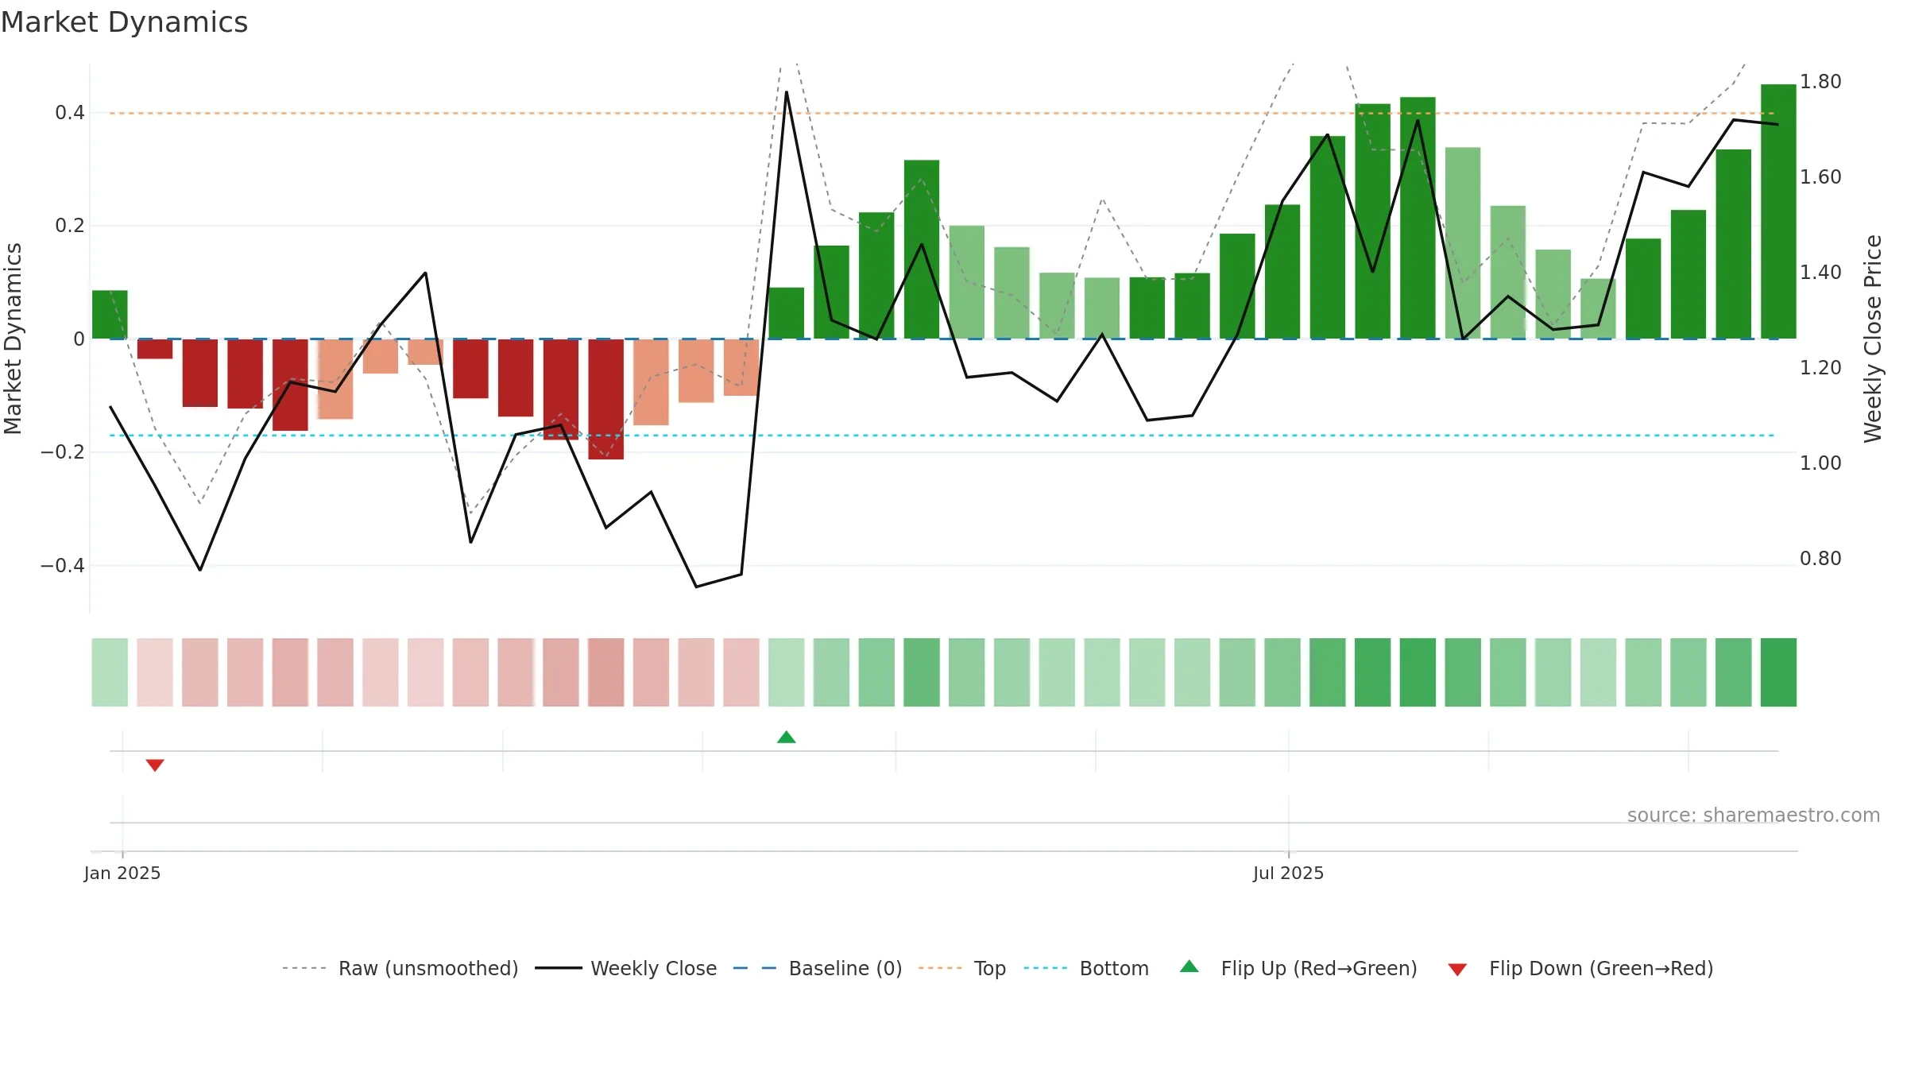Click the first light green heatmap cell
The image size is (1907, 1073).
110,672
